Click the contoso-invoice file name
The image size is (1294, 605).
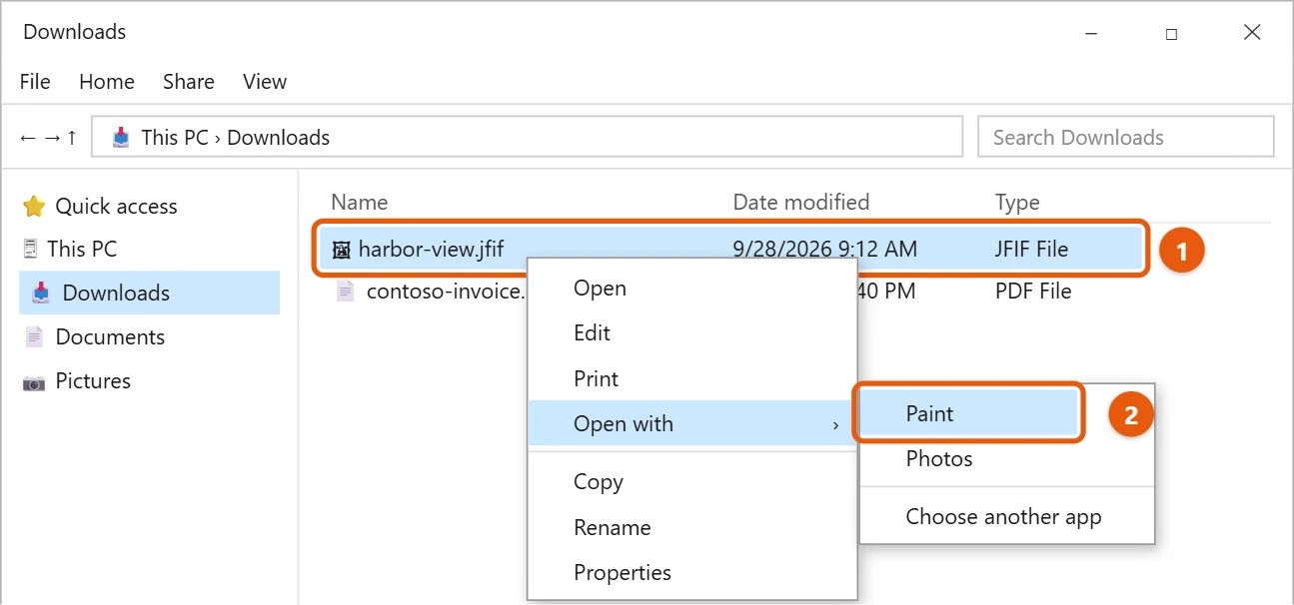pos(446,292)
